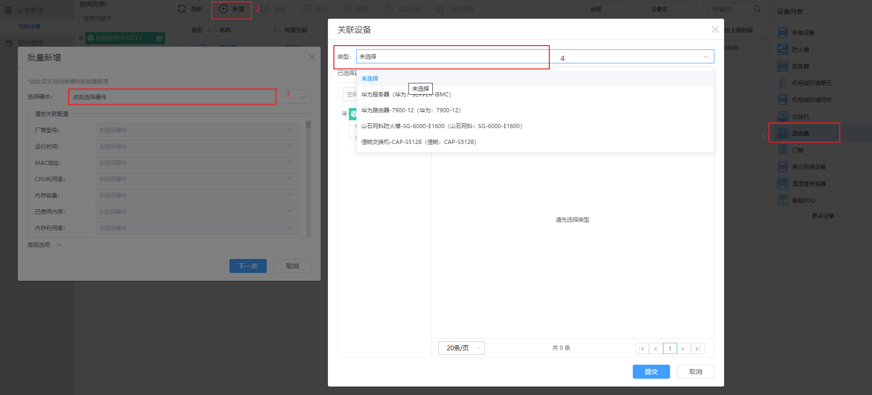Open the MAC地址 dropdown
Viewport: 872px width, 395px height.
(197, 163)
